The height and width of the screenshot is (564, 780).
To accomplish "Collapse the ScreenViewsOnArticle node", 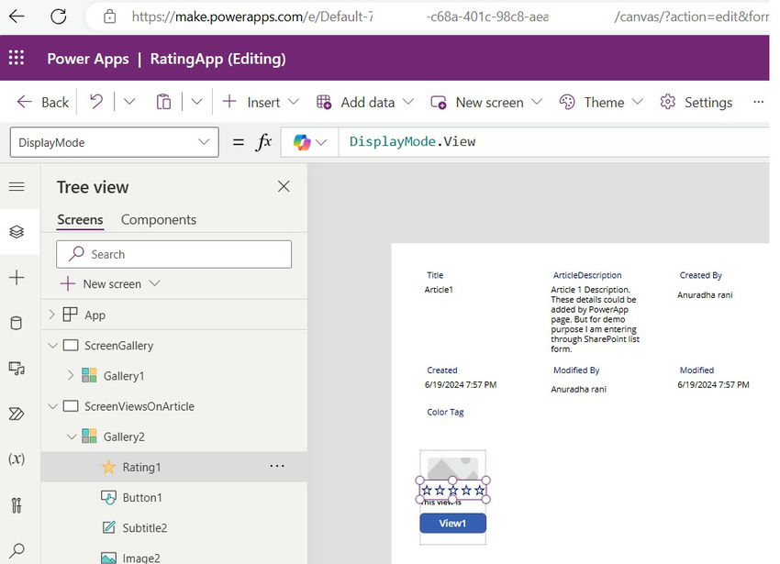I will pos(51,406).
